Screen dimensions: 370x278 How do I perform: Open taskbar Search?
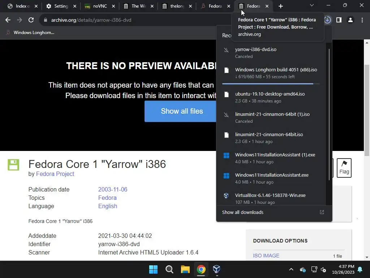[x=169, y=269]
